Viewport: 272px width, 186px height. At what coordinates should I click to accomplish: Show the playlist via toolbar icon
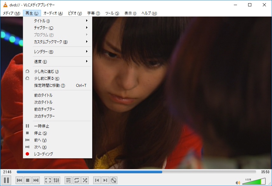(x=68, y=180)
